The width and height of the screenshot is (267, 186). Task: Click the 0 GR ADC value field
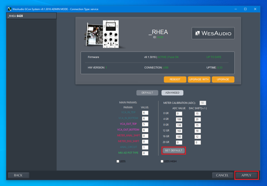179,114
